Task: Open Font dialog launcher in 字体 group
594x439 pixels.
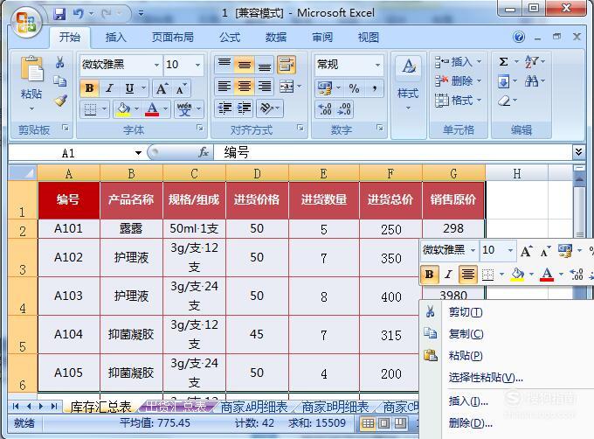Action: [x=200, y=129]
